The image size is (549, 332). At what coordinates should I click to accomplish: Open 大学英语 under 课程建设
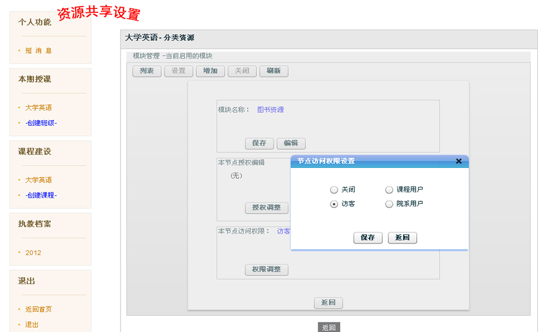tap(38, 180)
